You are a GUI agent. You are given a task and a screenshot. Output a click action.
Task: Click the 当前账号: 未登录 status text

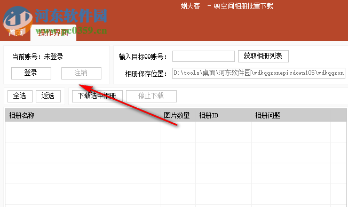pos(38,57)
